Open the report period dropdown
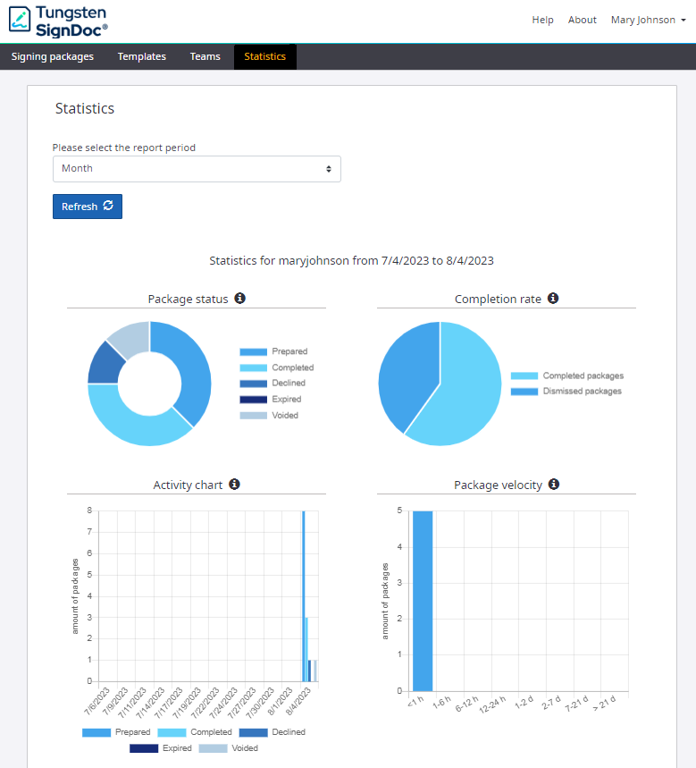Image resolution: width=696 pixels, height=768 pixels. pyautogui.click(x=197, y=168)
